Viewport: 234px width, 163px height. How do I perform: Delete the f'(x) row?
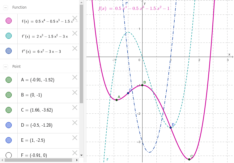pyautogui.click(x=75, y=33)
